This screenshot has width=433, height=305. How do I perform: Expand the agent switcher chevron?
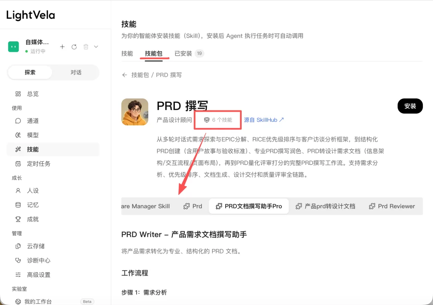point(96,47)
